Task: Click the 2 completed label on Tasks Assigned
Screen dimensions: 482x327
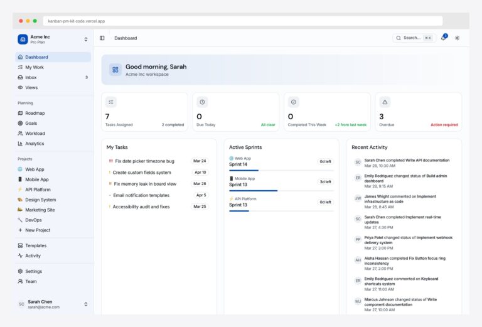Action: pyautogui.click(x=173, y=125)
